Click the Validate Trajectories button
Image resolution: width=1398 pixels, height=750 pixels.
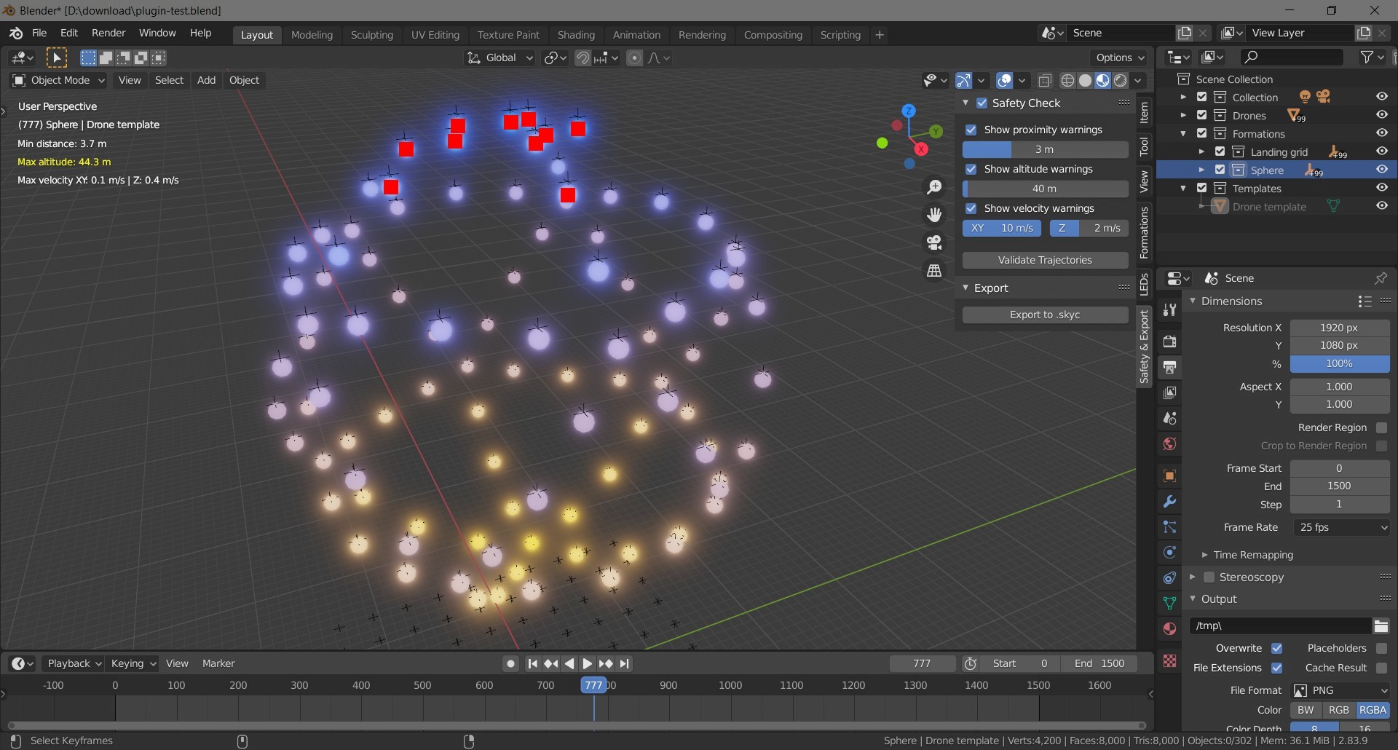(x=1045, y=260)
